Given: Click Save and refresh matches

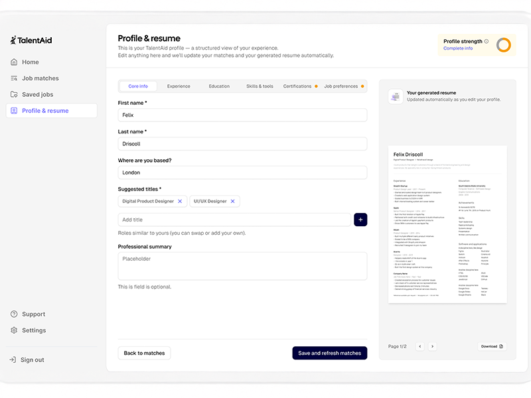Looking at the screenshot, I should [329, 353].
